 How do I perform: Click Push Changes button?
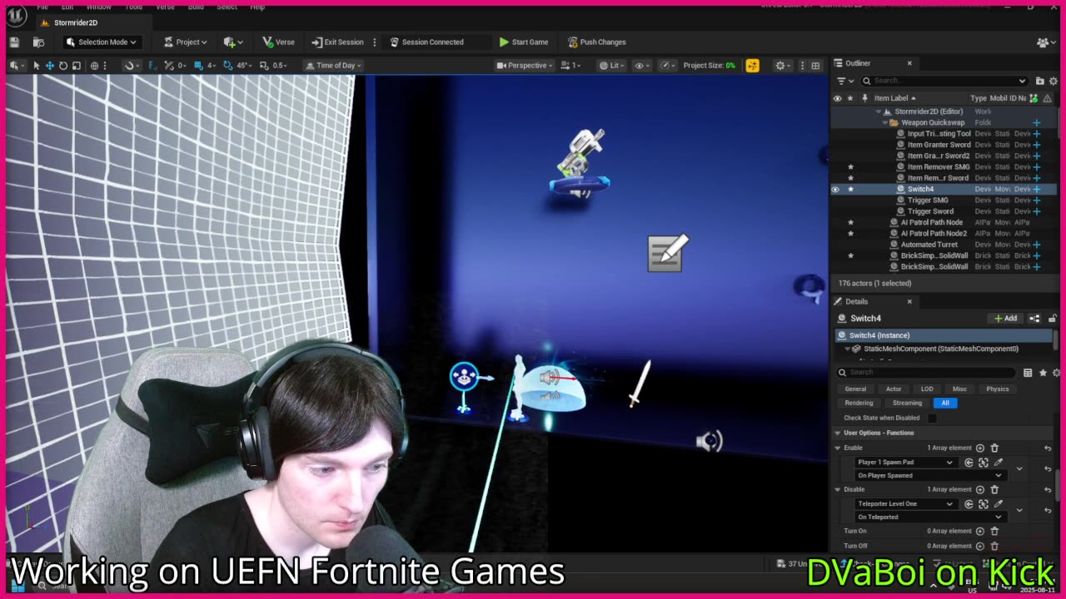pyautogui.click(x=596, y=42)
